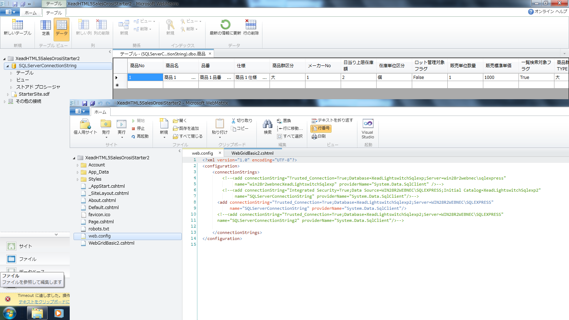Click 開く open file button
This screenshot has height=320, width=569.
pos(180,121)
